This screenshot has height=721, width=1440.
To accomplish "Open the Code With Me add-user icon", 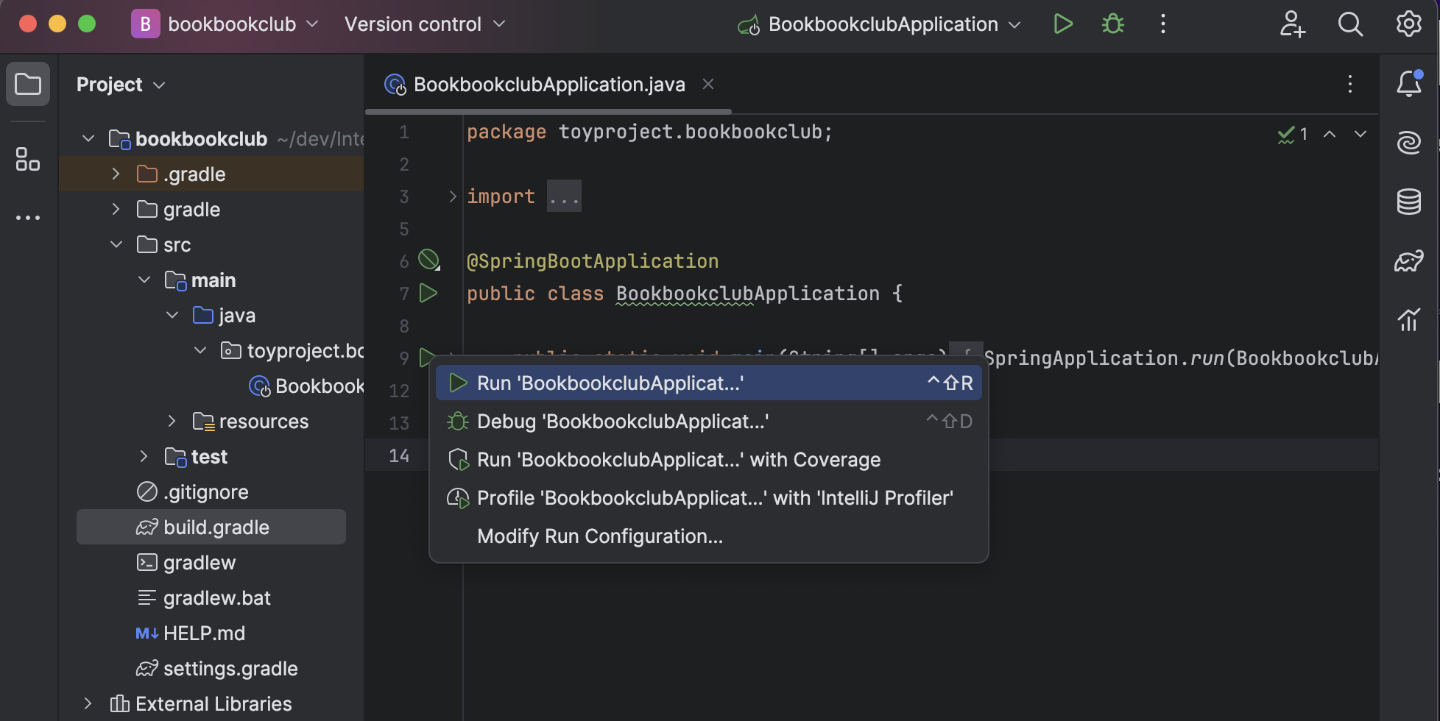I will 1292,24.
